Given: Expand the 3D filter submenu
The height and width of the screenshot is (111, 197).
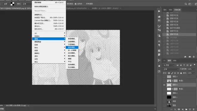Looking at the screenshot, I should [49, 33].
